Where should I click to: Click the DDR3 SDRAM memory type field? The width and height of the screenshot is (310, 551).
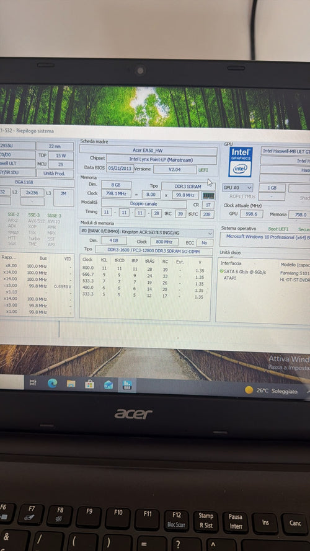tap(188, 186)
